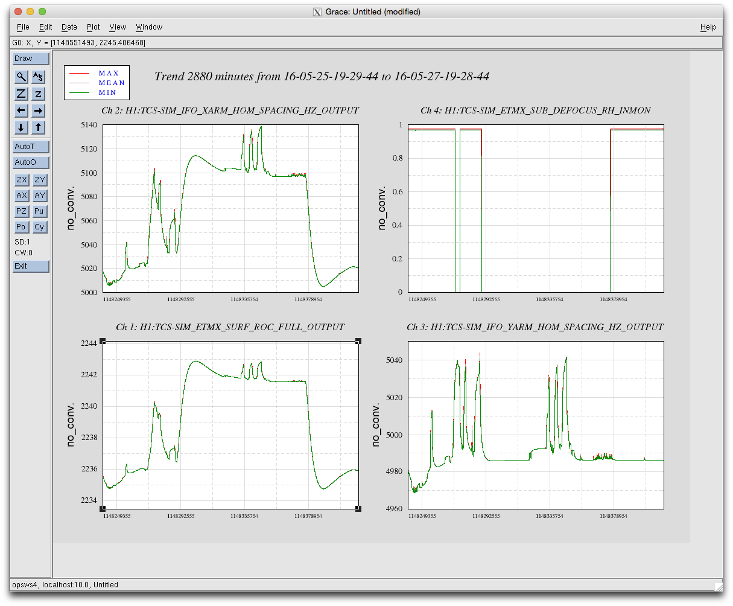Viewport: 733px width, 606px height.
Task: Click inside the selected Ch 1 plot area
Action: point(230,425)
